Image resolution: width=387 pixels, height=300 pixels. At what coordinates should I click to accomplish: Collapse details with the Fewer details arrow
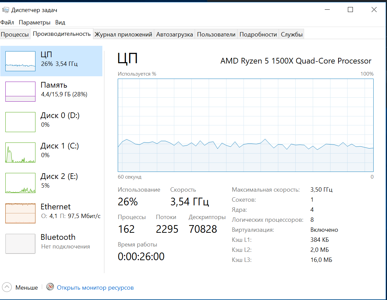pos(7,287)
